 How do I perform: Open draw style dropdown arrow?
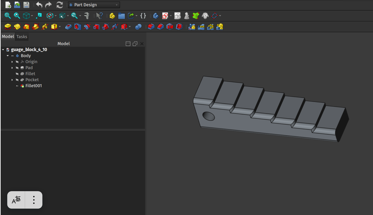click(x=56, y=16)
